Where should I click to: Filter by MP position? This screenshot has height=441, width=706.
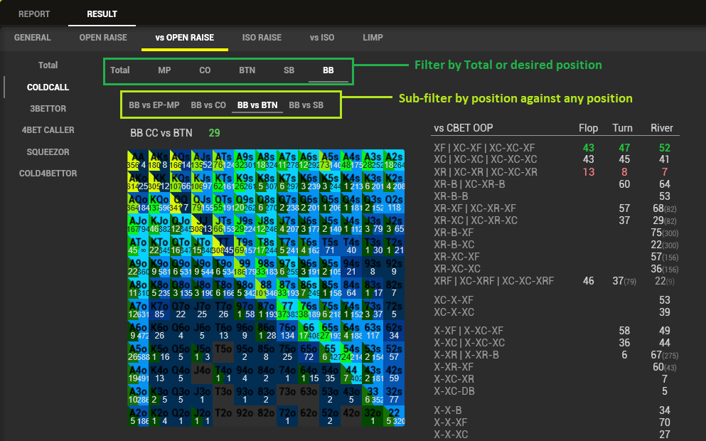click(x=164, y=70)
